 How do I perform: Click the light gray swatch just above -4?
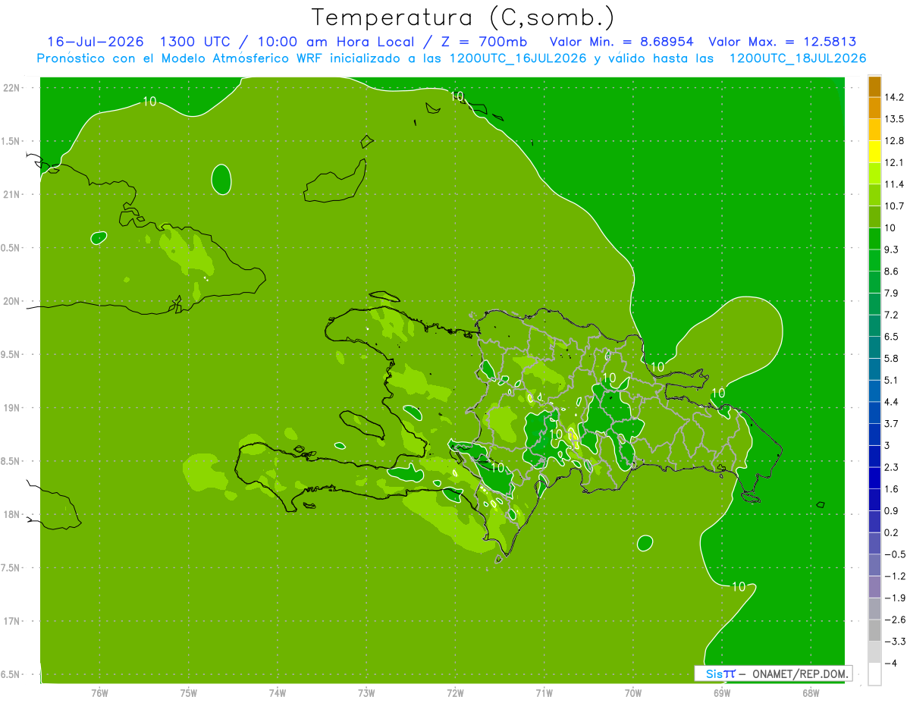pyautogui.click(x=874, y=652)
